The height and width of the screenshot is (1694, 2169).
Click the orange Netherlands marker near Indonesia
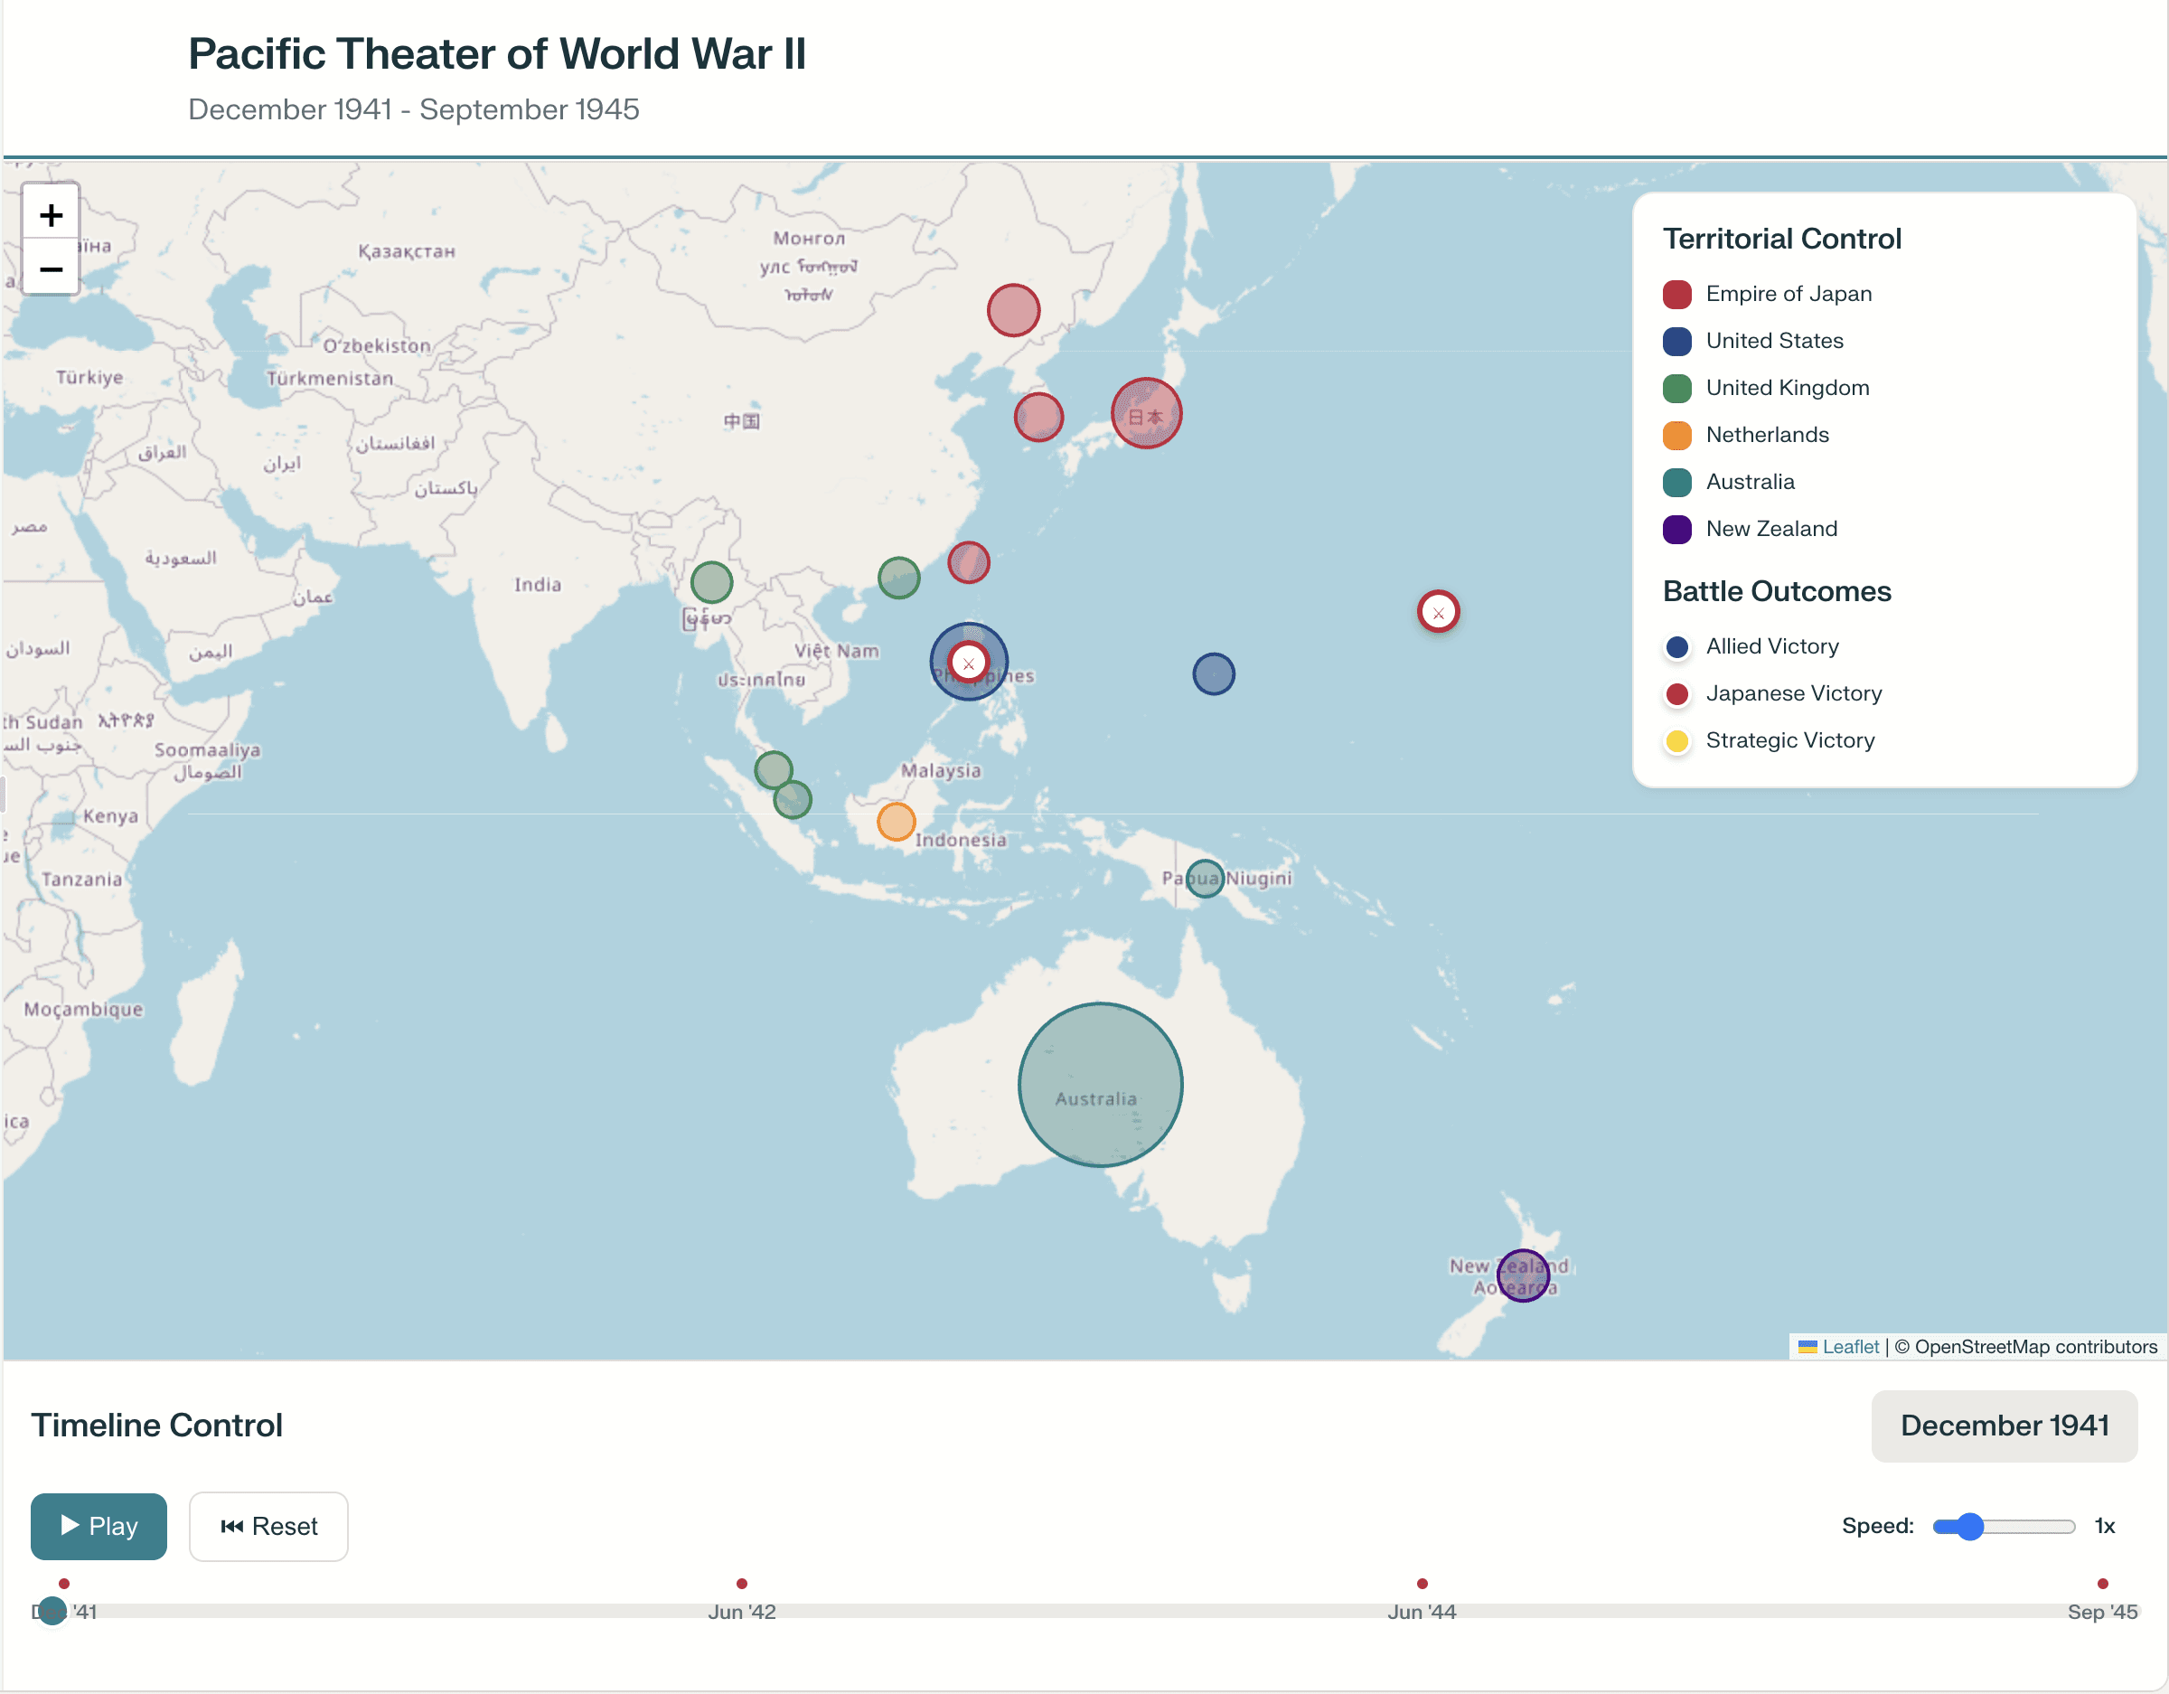point(896,822)
